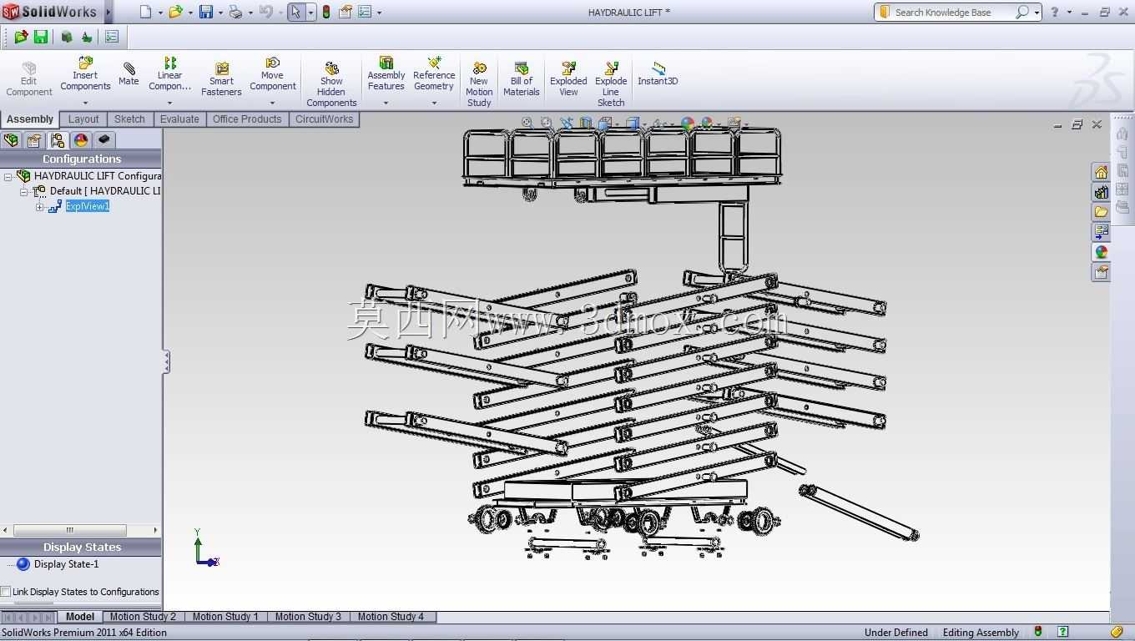The width and height of the screenshot is (1135, 641).
Task: Click the panel collapse handle at viewport edge
Action: 167,361
